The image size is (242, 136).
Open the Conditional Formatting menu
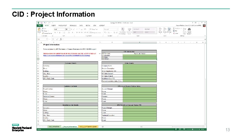[x=123, y=31]
